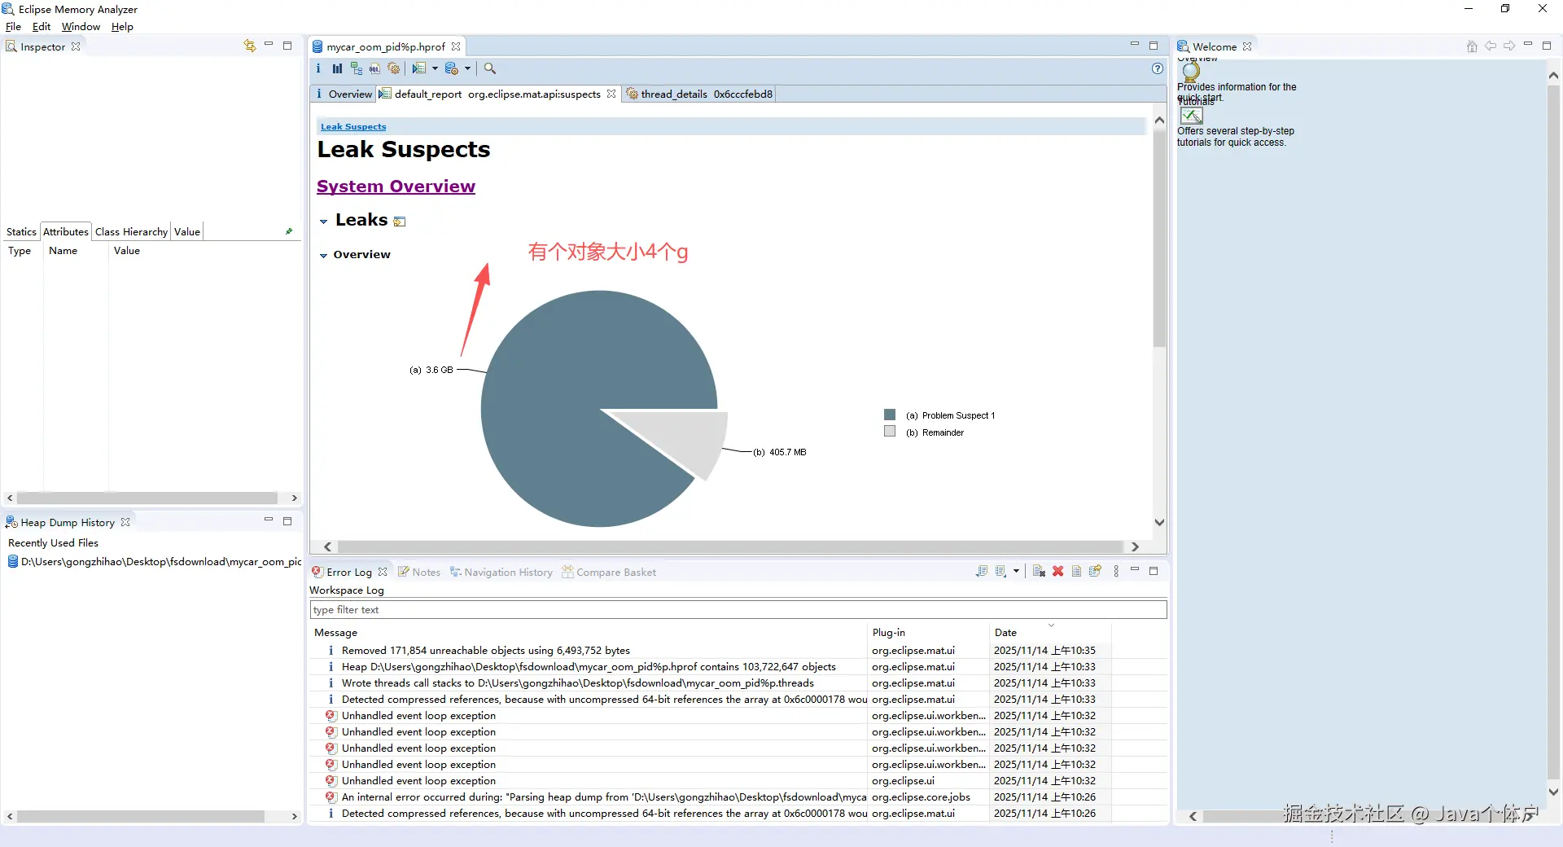Click the Overview globe icon in Welcome
Image resolution: width=1563 pixels, height=847 pixels.
pyautogui.click(x=1191, y=71)
